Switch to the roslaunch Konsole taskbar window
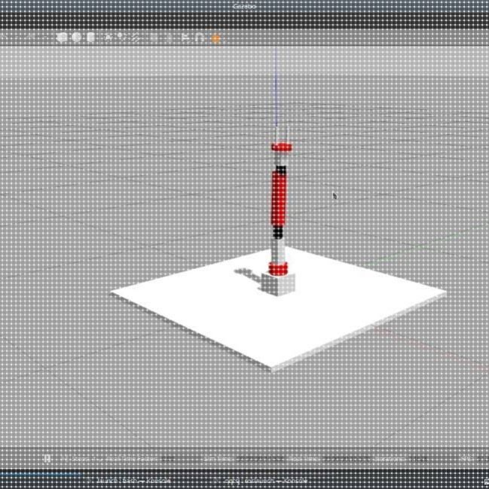 coord(265,481)
